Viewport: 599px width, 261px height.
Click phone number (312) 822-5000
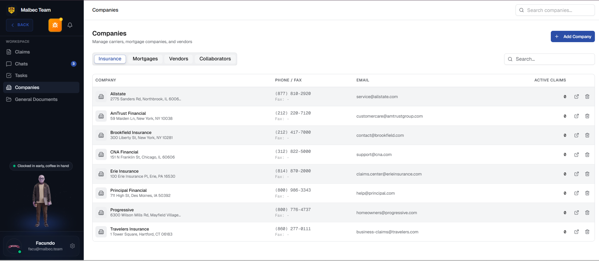(293, 152)
